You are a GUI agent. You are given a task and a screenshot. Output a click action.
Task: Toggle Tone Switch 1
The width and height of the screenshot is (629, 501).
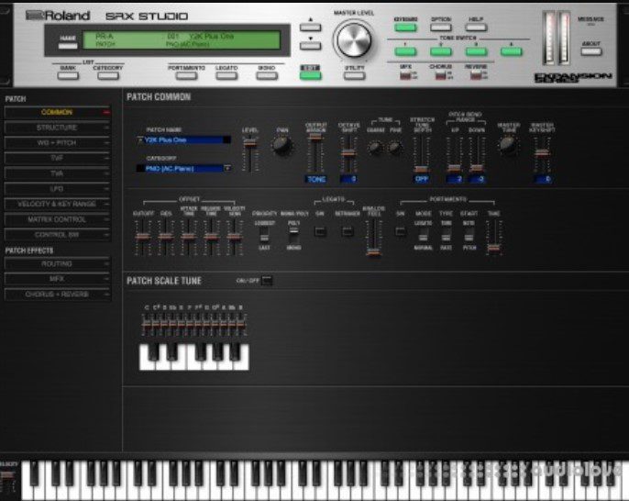[x=405, y=51]
